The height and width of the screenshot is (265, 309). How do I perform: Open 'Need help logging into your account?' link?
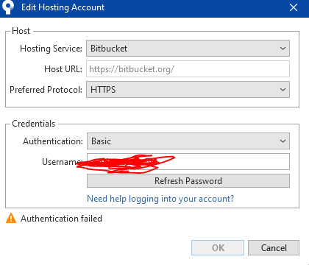click(160, 199)
